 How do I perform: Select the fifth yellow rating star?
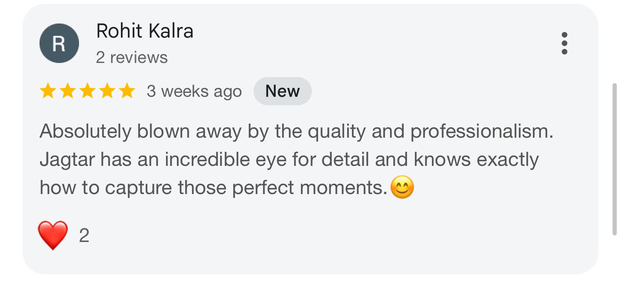point(127,91)
